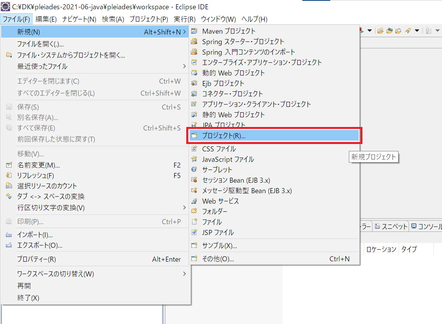Open the ヘルプ(H) menu

[254, 19]
